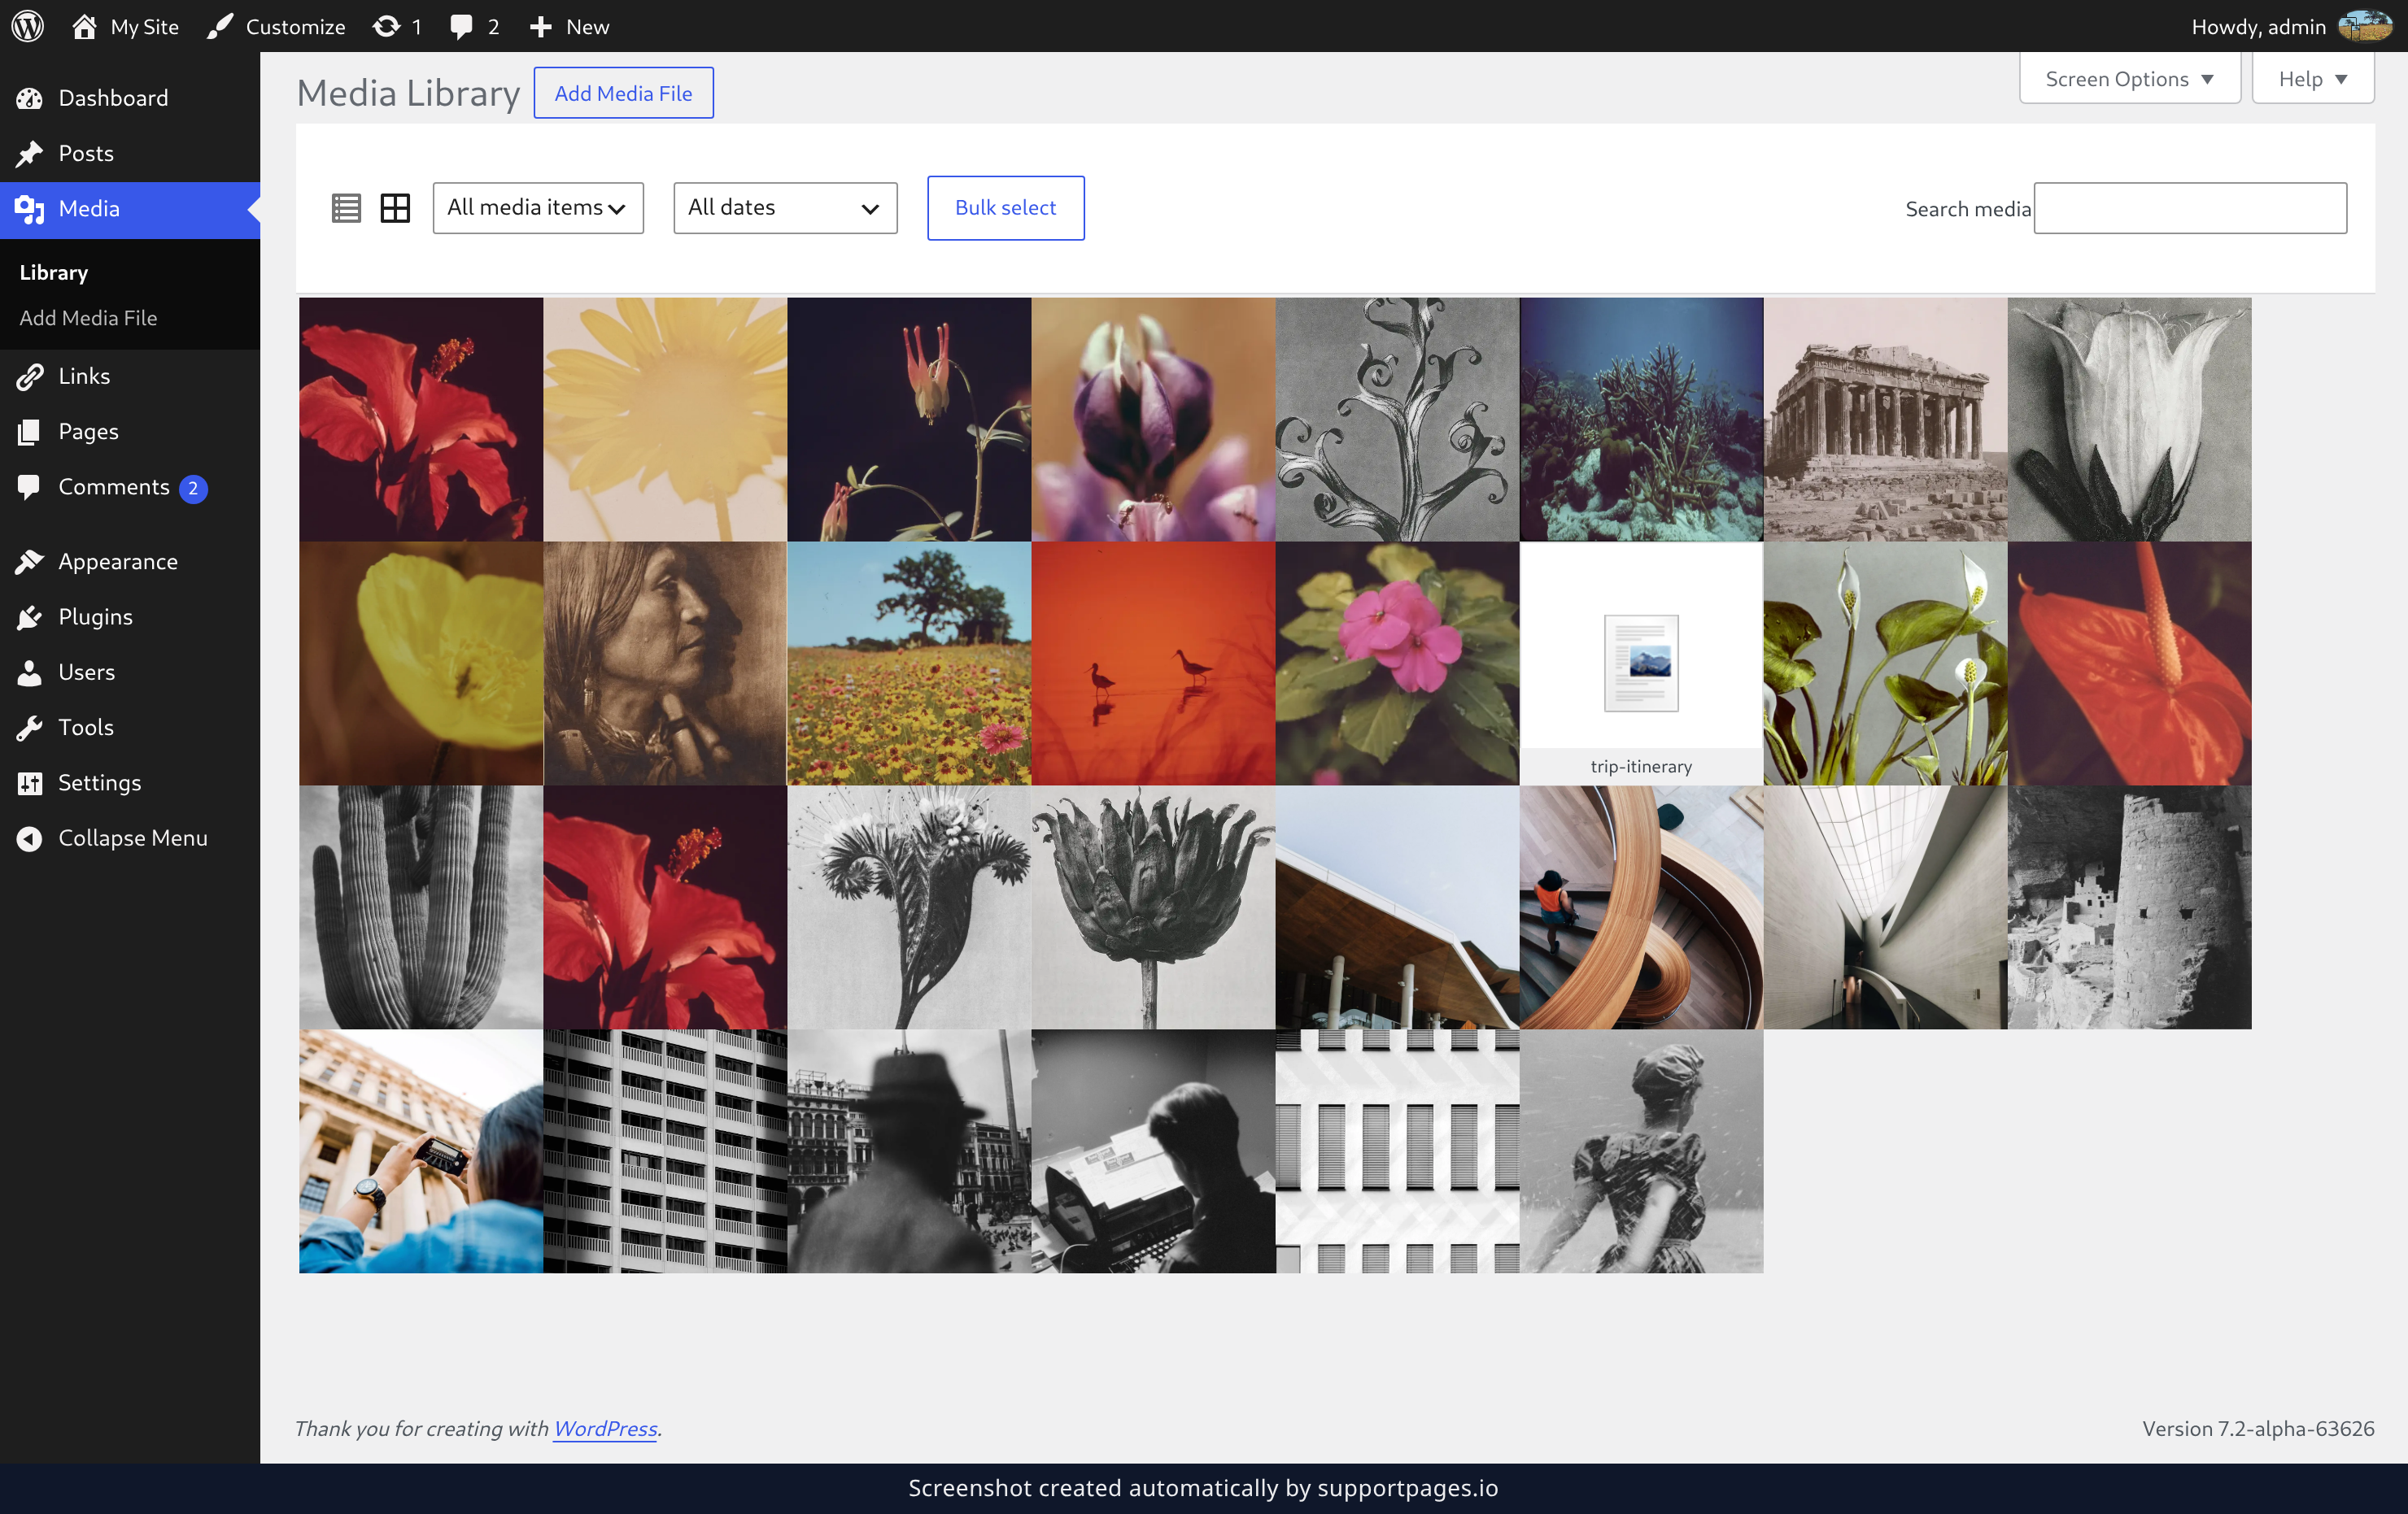
Task: Select the wildflower field with tree thumbnail
Action: coord(909,663)
